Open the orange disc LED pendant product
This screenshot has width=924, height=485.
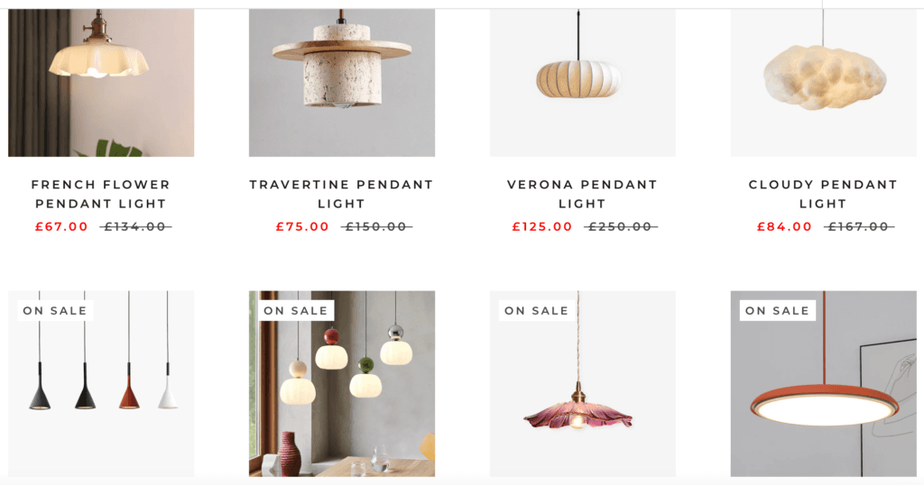[x=823, y=383]
